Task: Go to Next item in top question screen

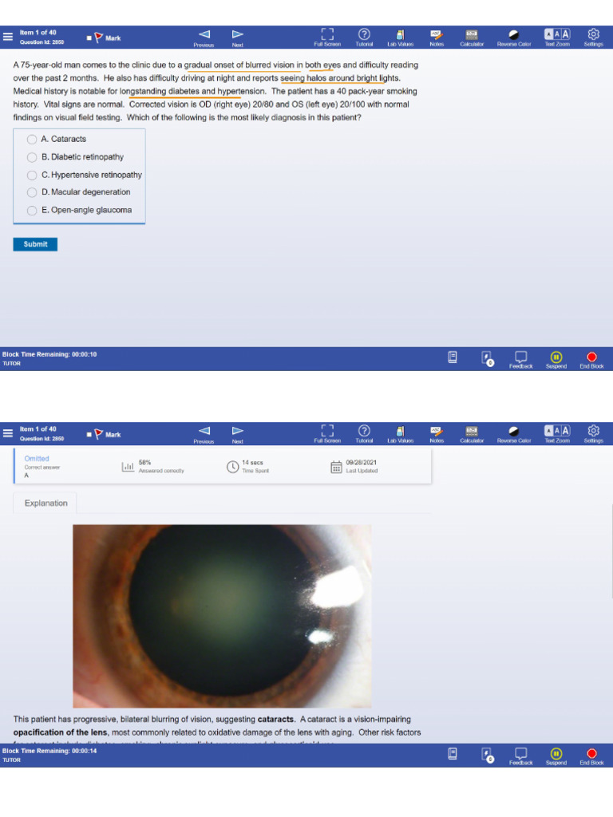Action: [237, 38]
